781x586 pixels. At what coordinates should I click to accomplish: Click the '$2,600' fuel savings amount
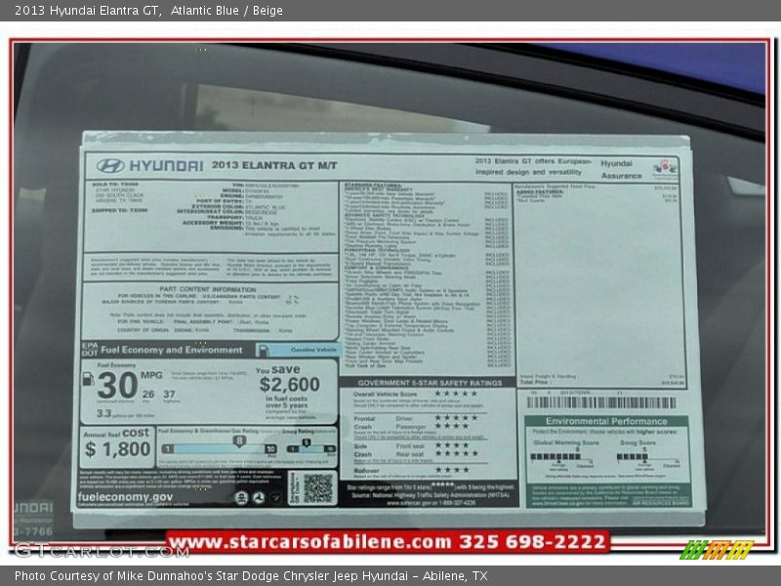289,385
